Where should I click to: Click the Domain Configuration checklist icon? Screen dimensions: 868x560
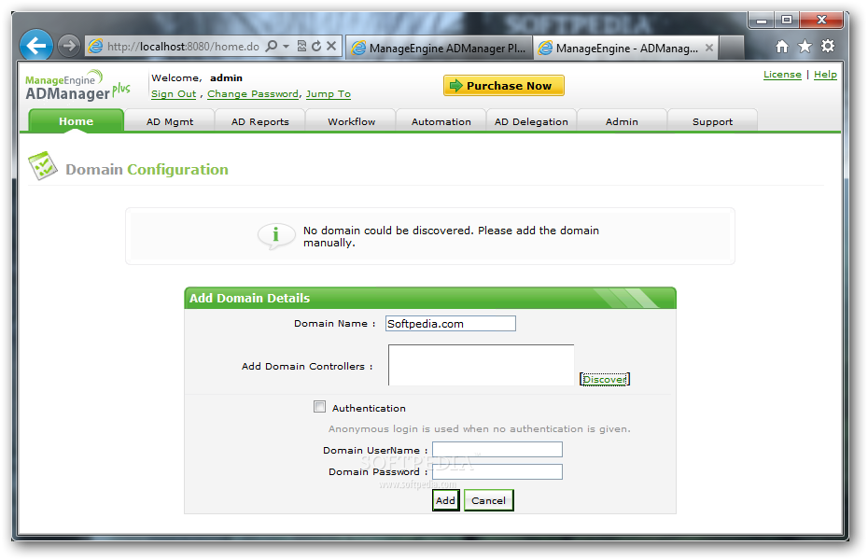[x=43, y=165]
